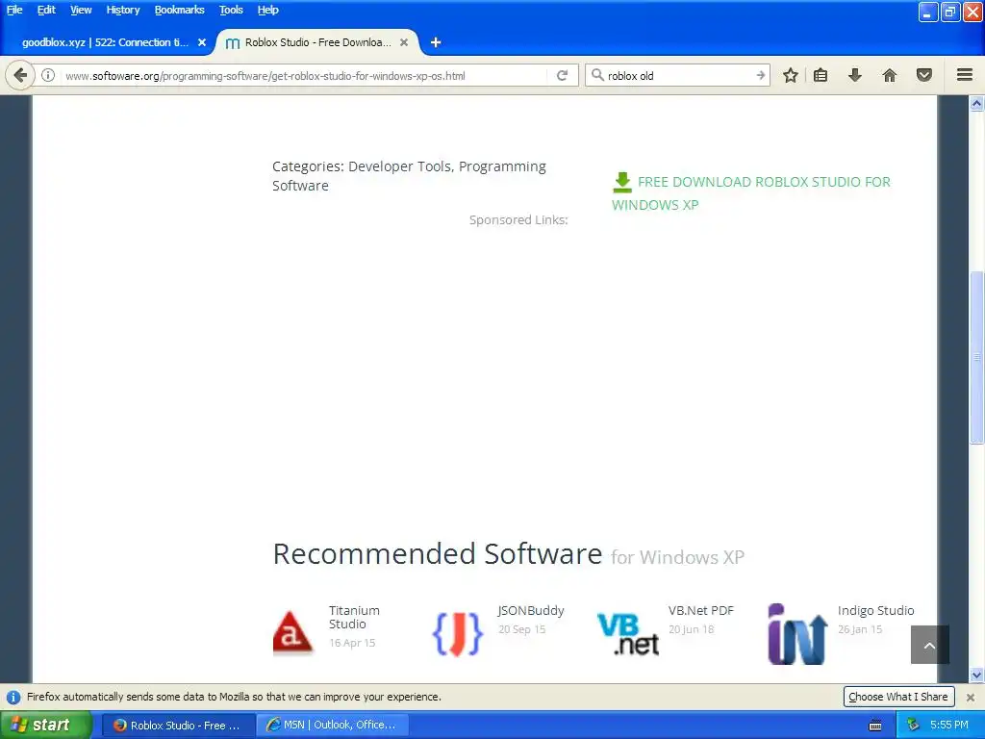985x739 pixels.
Task: Open the Downloads arrow icon
Action: coord(855,75)
